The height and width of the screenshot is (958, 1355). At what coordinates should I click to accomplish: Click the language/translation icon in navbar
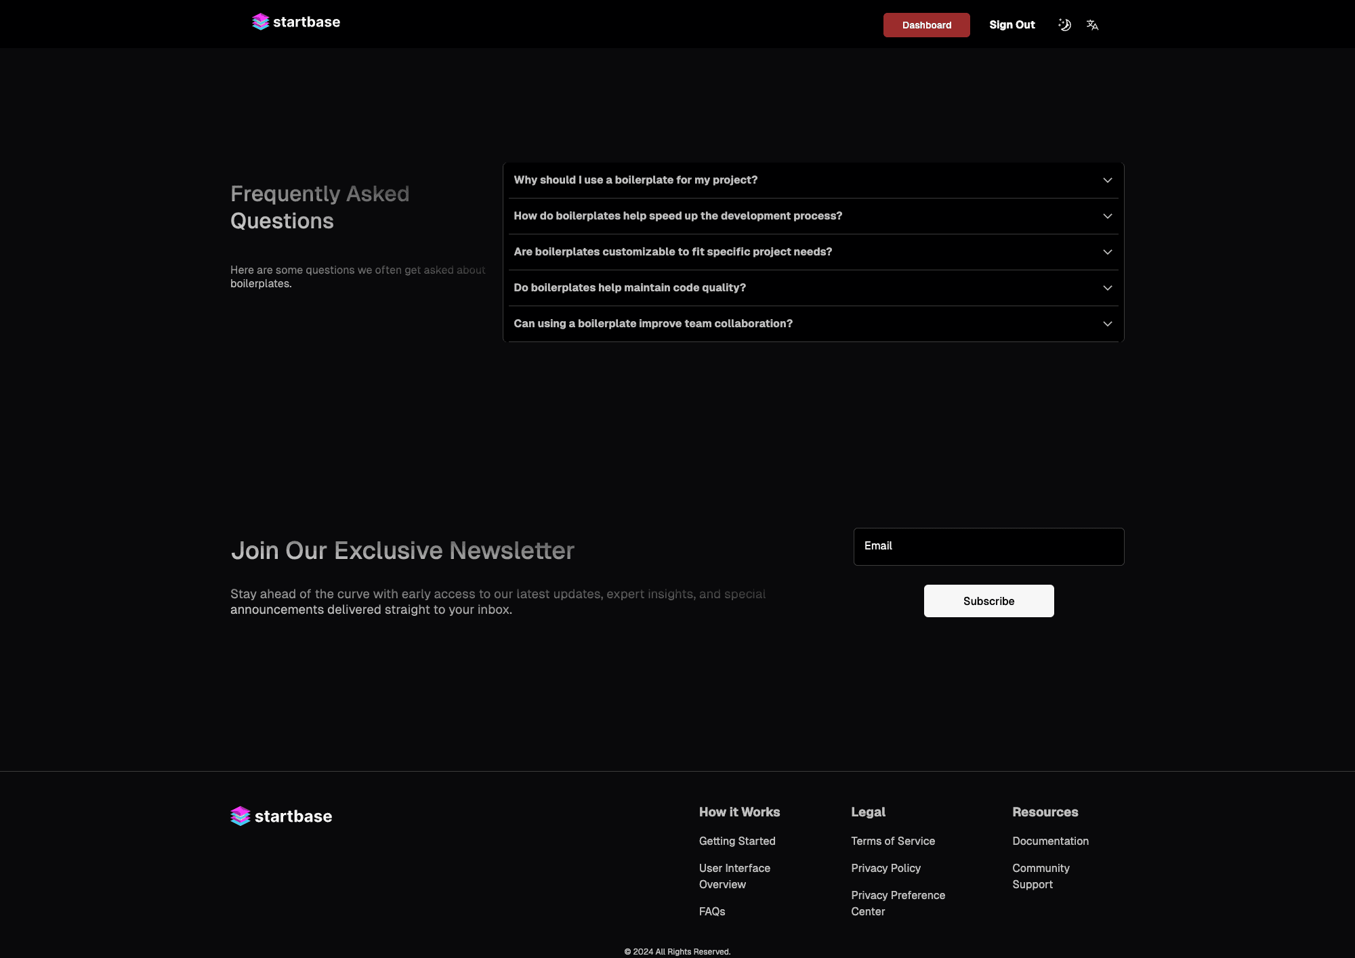1093,25
